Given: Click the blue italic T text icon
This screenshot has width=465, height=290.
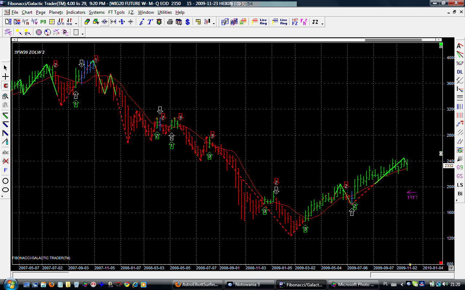Looking at the screenshot, I should pos(150,22).
